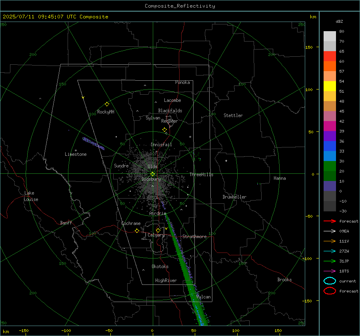Click the Okotoks label
This screenshot has height=336, width=360.
click(160, 266)
